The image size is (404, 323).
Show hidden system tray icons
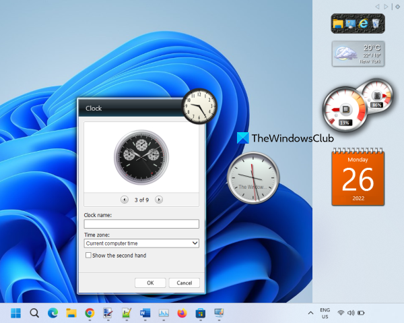point(310,313)
